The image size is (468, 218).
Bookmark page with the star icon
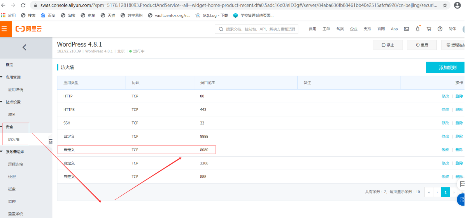tap(445, 5)
